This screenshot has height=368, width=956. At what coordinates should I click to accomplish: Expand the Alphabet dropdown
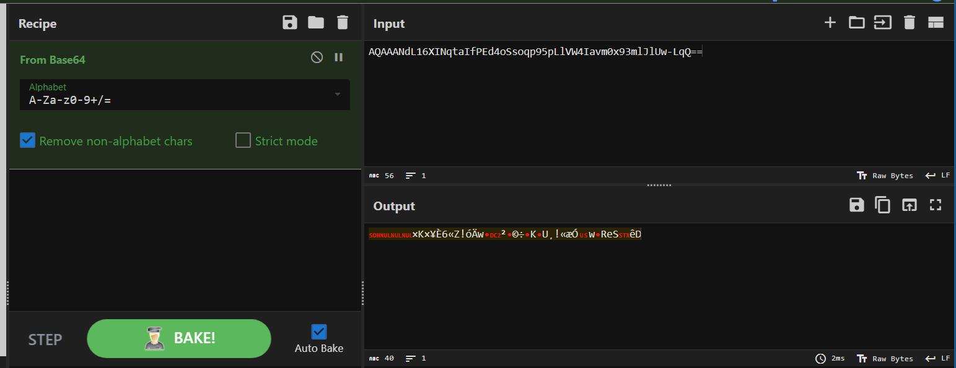point(338,95)
